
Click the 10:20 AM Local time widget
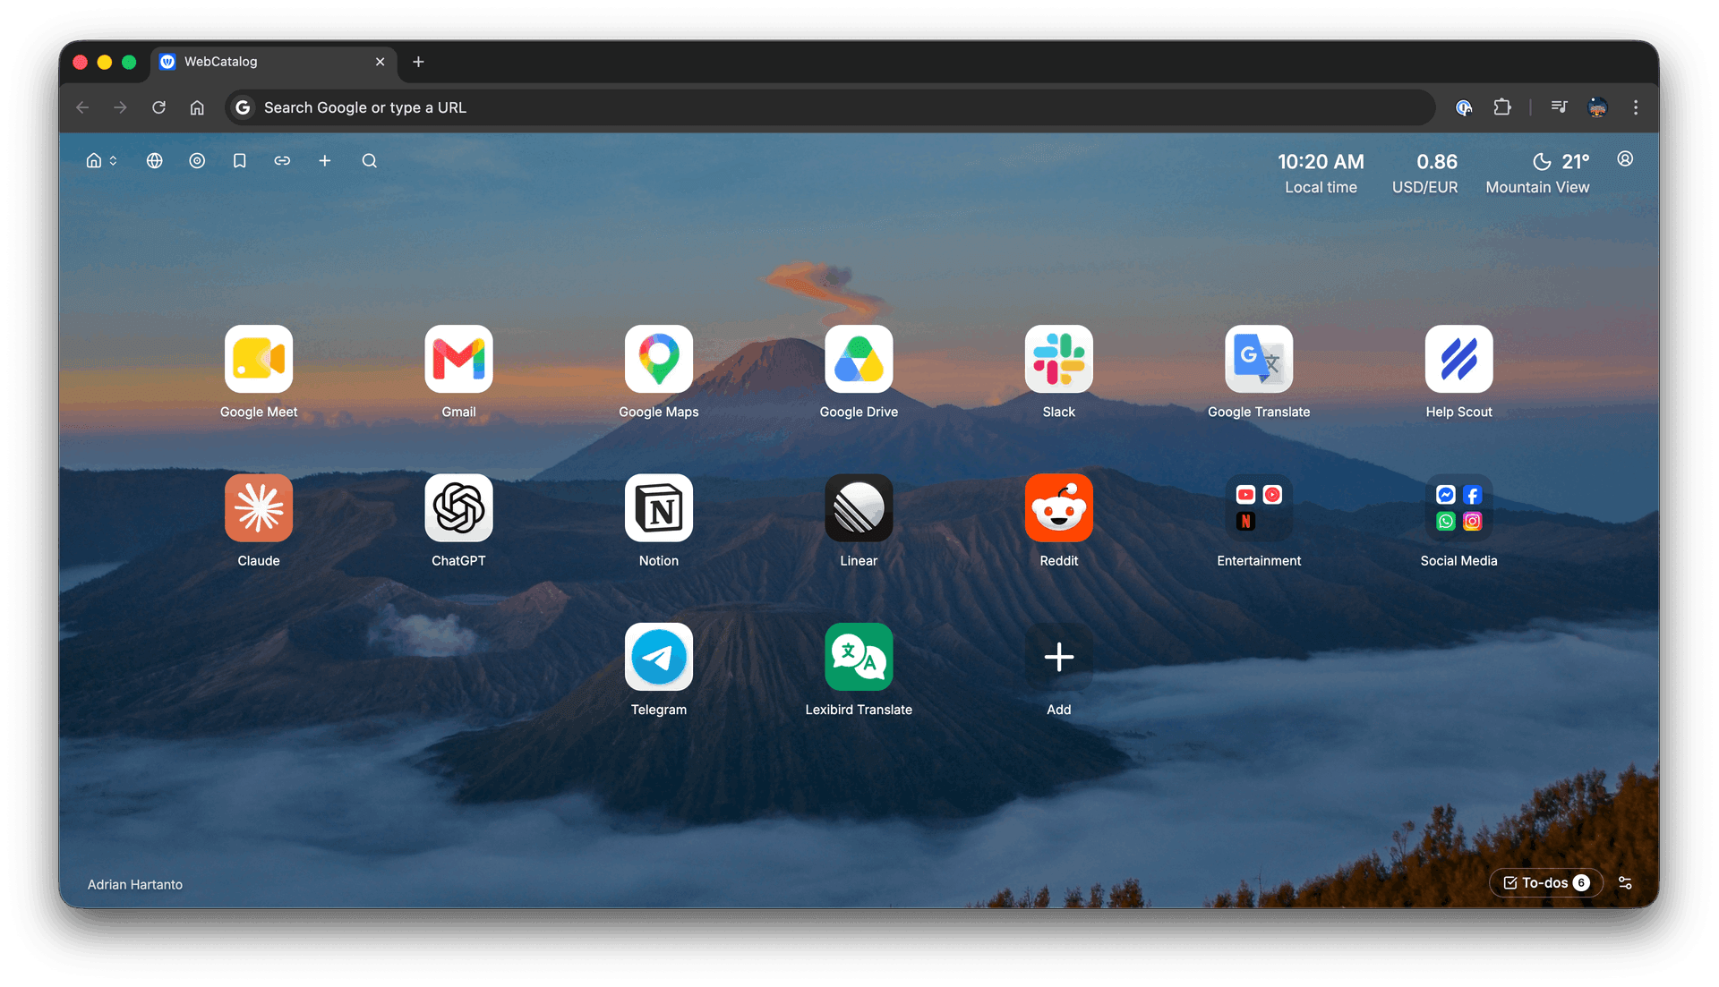(1321, 174)
